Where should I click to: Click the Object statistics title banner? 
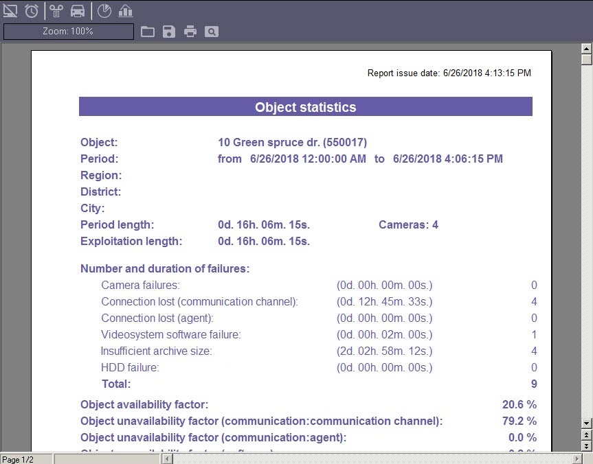[305, 107]
